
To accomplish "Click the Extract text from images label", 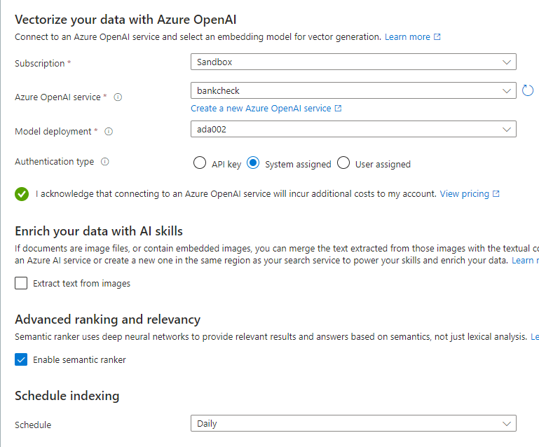I will pos(81,284).
